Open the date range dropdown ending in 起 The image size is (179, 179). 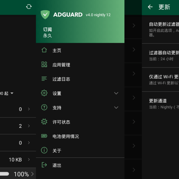7,93
